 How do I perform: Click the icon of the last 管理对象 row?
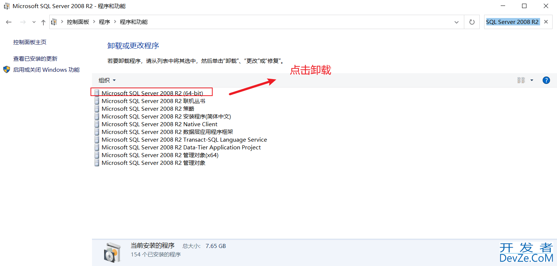coord(97,163)
